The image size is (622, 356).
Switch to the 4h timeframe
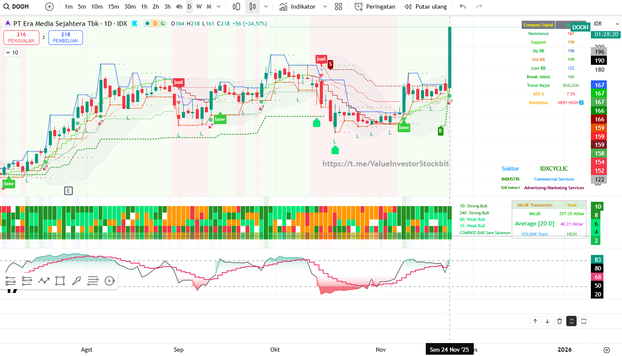pyautogui.click(x=179, y=6)
